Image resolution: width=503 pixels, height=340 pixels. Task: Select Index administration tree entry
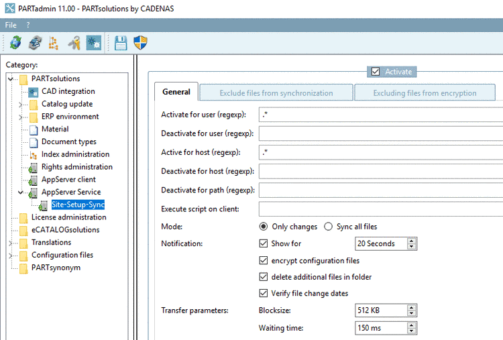[x=75, y=154]
